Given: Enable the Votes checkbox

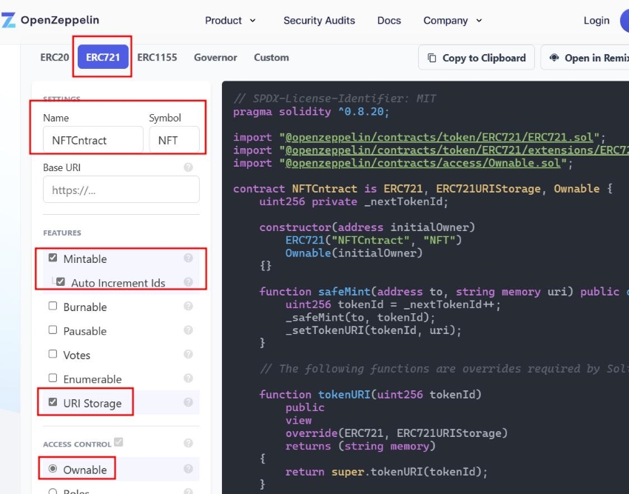Looking at the screenshot, I should point(53,354).
